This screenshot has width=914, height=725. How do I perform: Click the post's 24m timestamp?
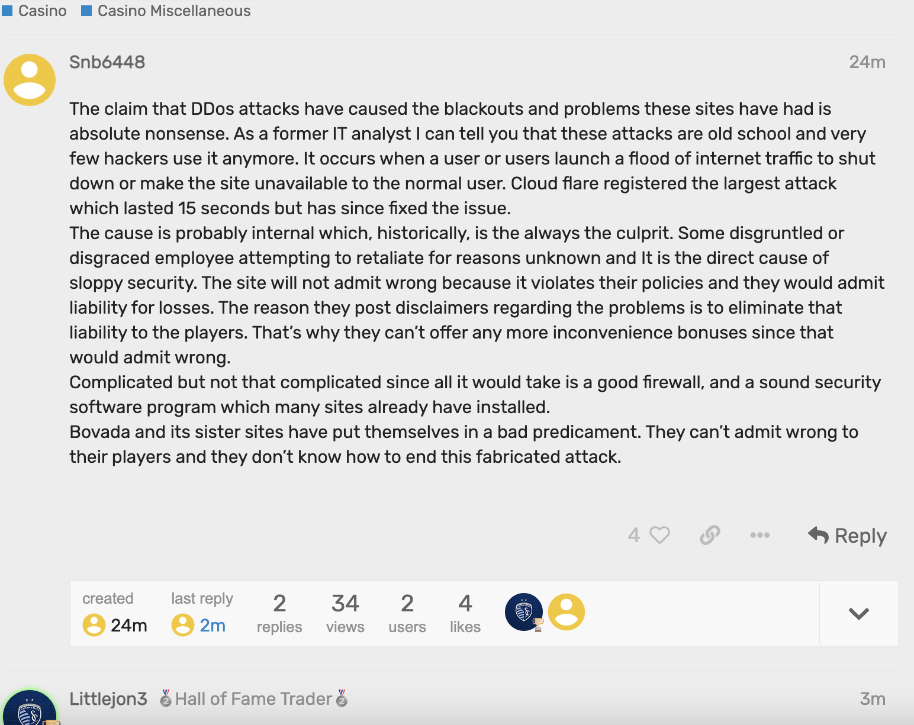[867, 62]
